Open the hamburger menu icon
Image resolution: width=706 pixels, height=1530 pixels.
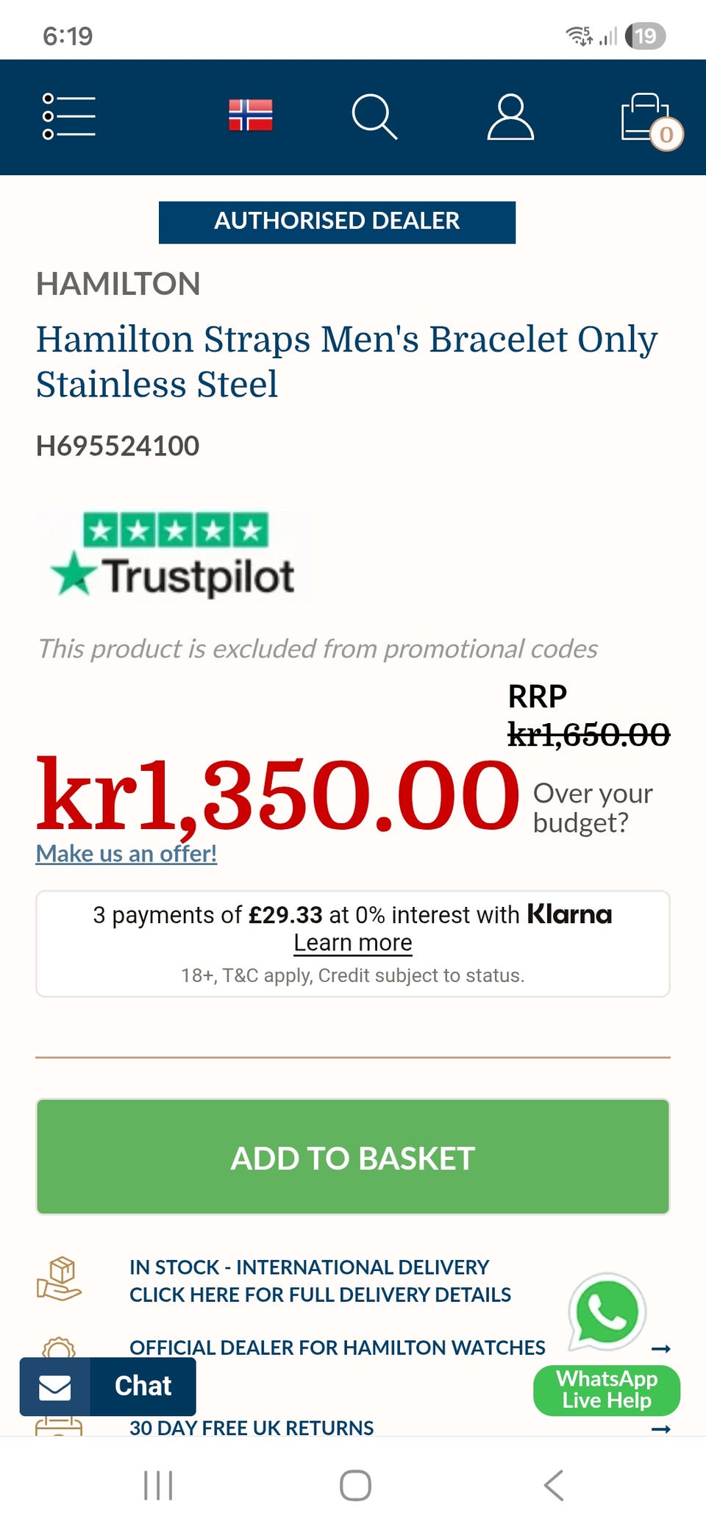click(69, 116)
